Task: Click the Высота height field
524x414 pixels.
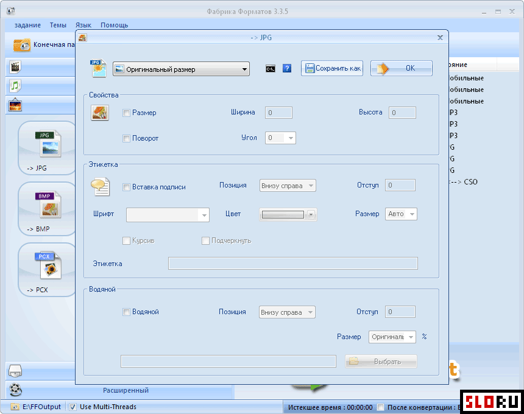Action: click(x=402, y=113)
